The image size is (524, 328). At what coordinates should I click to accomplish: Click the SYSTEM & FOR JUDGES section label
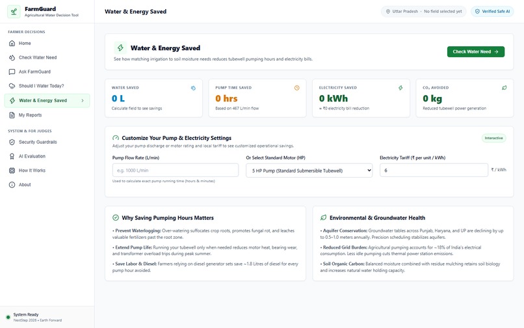pos(30,131)
